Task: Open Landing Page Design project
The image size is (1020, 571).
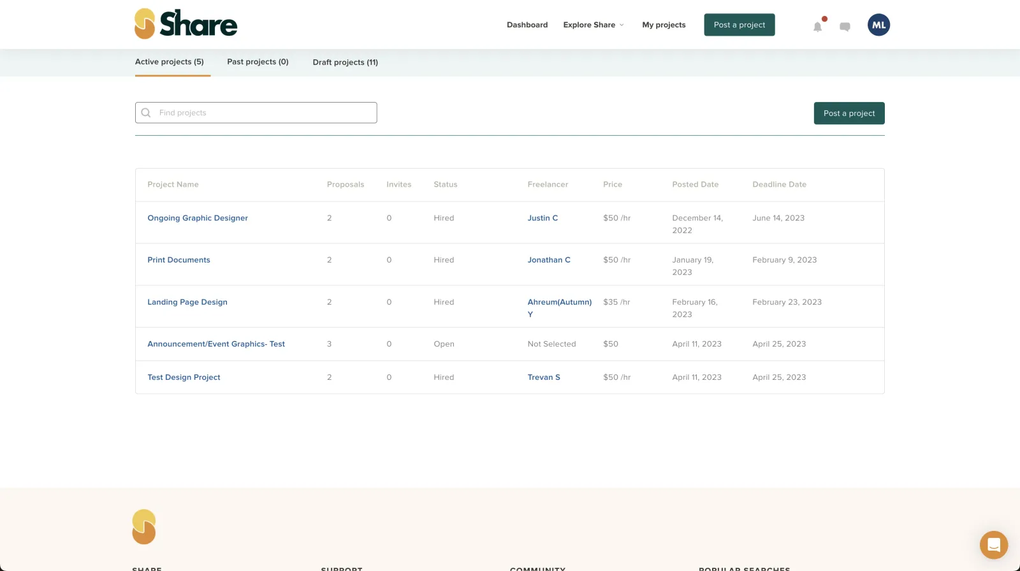Action: coord(187,302)
